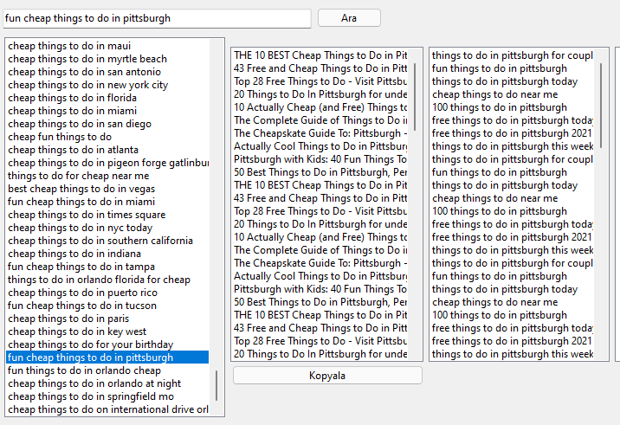Select first 'free things to do in pittsburgh 2021'
Viewport: 620px width, 425px height.
point(512,133)
